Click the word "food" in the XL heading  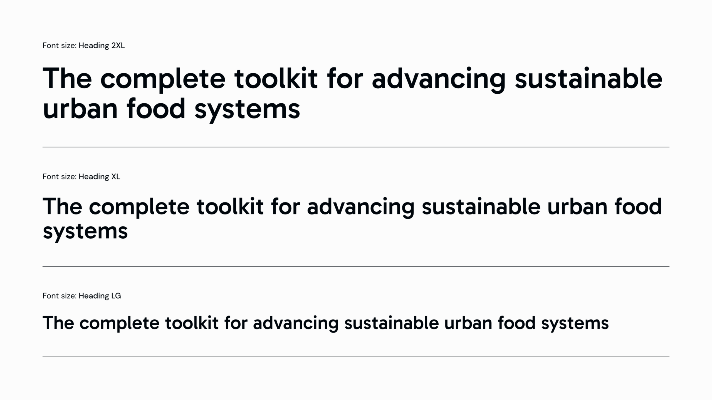click(638, 207)
